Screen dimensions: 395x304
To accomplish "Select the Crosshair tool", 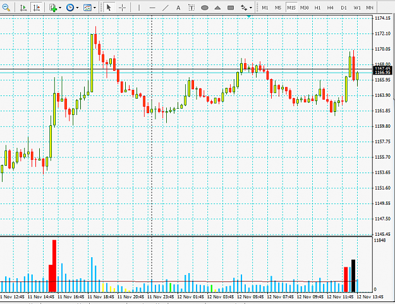I will click(x=122, y=8).
